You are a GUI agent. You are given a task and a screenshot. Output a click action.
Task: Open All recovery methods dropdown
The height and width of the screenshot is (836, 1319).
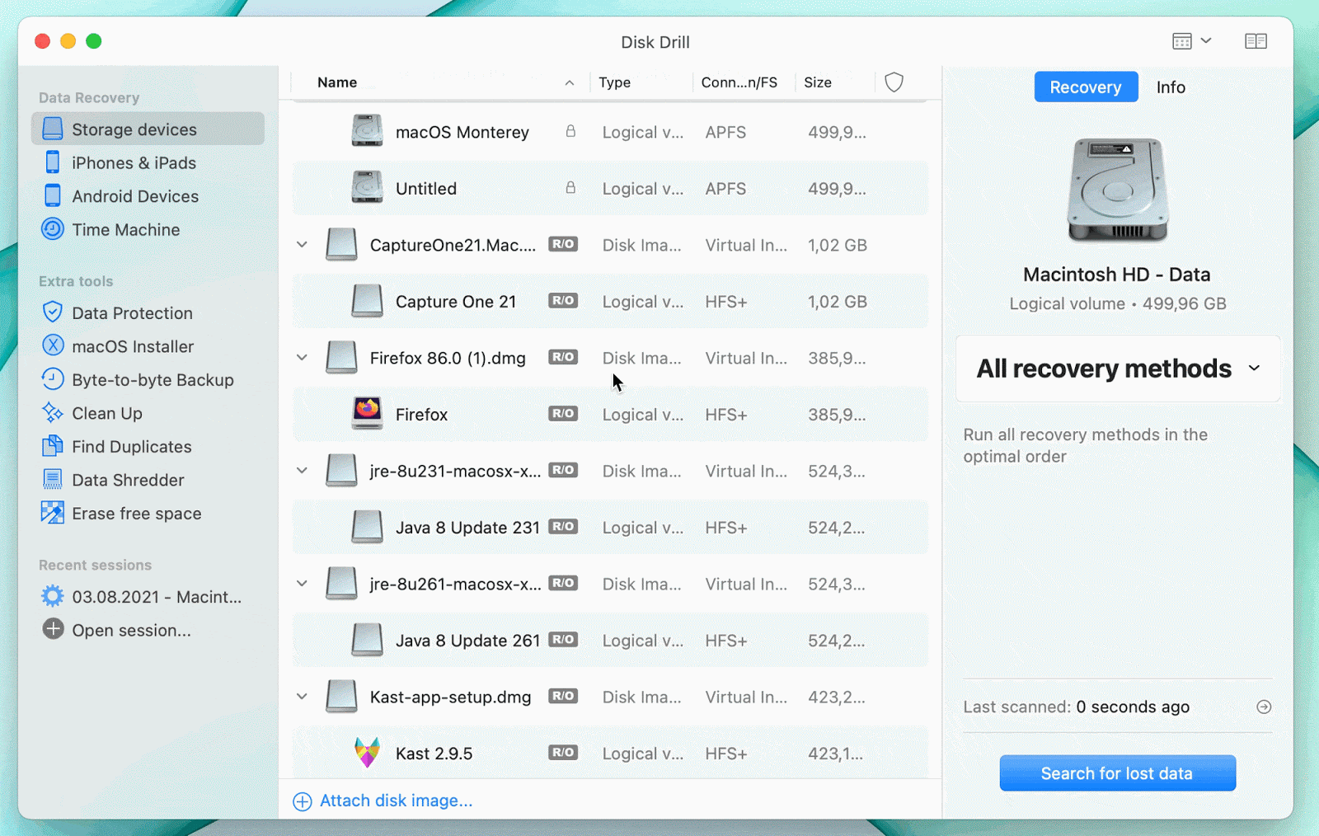[1118, 369]
